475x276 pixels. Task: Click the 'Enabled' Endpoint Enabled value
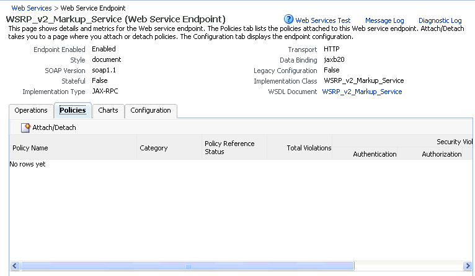tap(104, 49)
